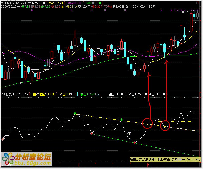This screenshot has width=203, height=169.
Task: Click the green down arrow at the RSI peak where the yellow trendline starts
Action: tap(75, 113)
